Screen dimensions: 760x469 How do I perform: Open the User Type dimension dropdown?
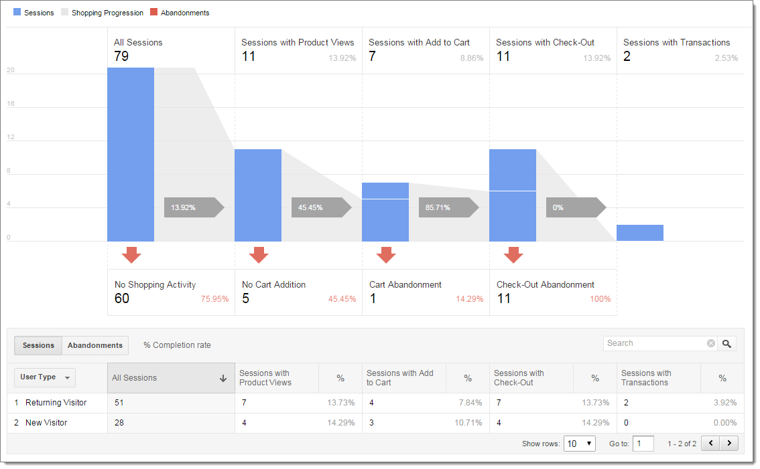45,377
